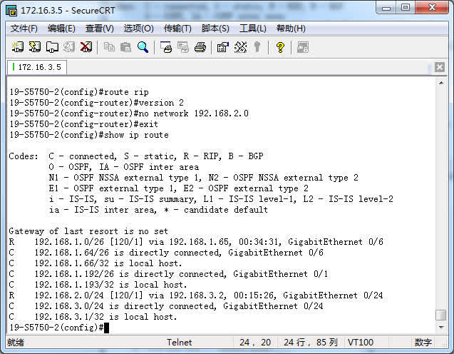Open Session Options from the toolbar
This screenshot has width=454, height=354.
tap(222, 47)
